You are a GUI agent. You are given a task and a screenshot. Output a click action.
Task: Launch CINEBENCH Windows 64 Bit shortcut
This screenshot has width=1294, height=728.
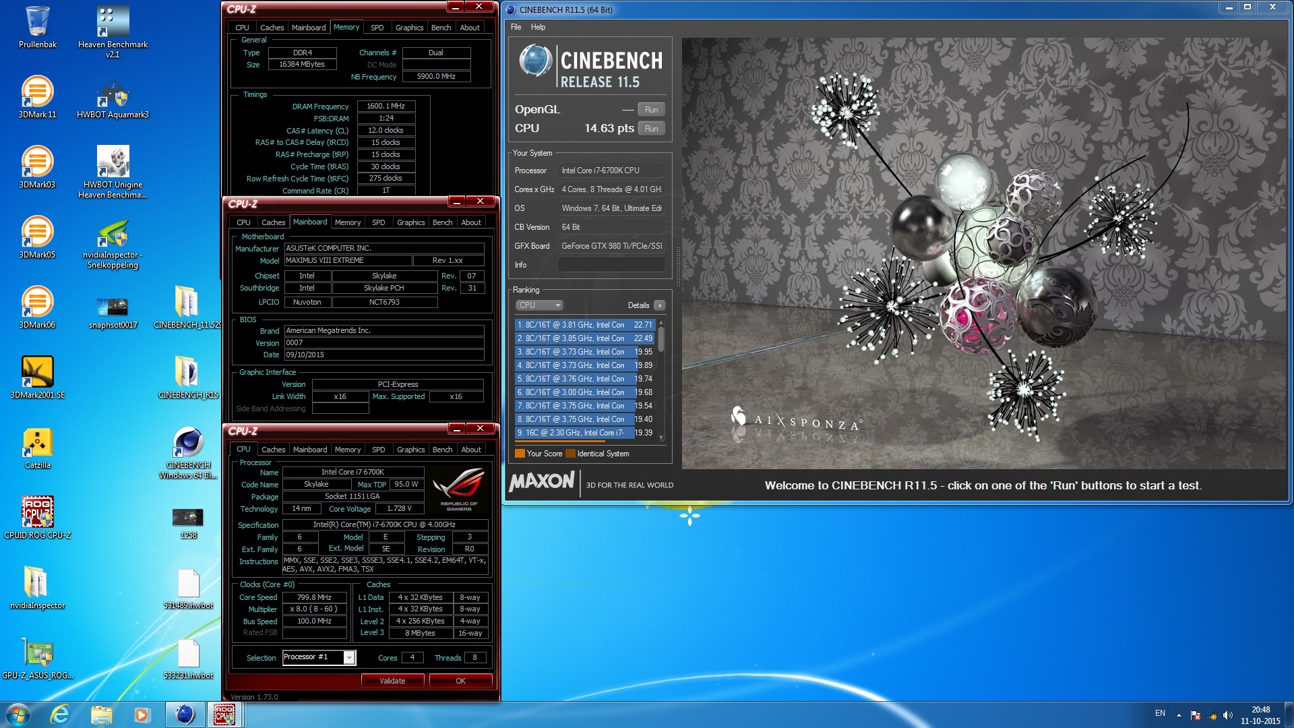[188, 452]
